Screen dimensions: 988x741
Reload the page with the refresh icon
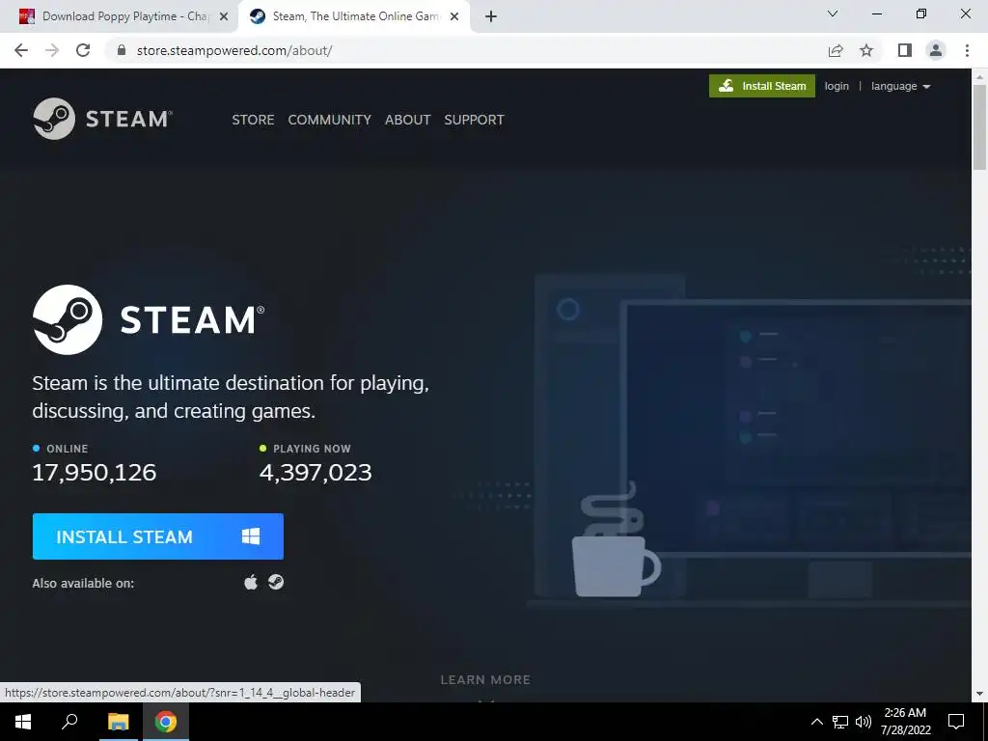[x=83, y=50]
